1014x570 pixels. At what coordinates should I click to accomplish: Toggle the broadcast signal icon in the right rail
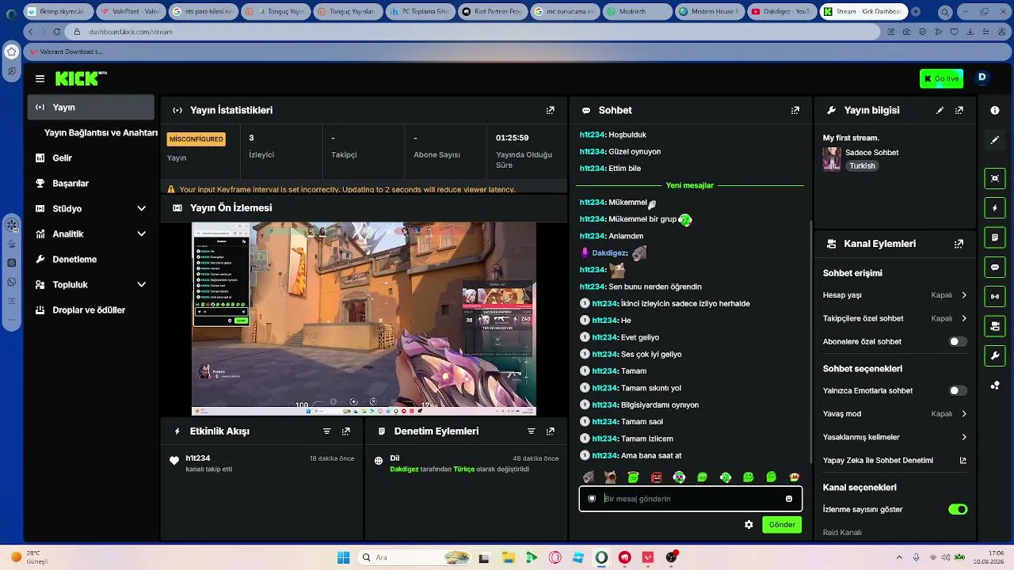(995, 297)
